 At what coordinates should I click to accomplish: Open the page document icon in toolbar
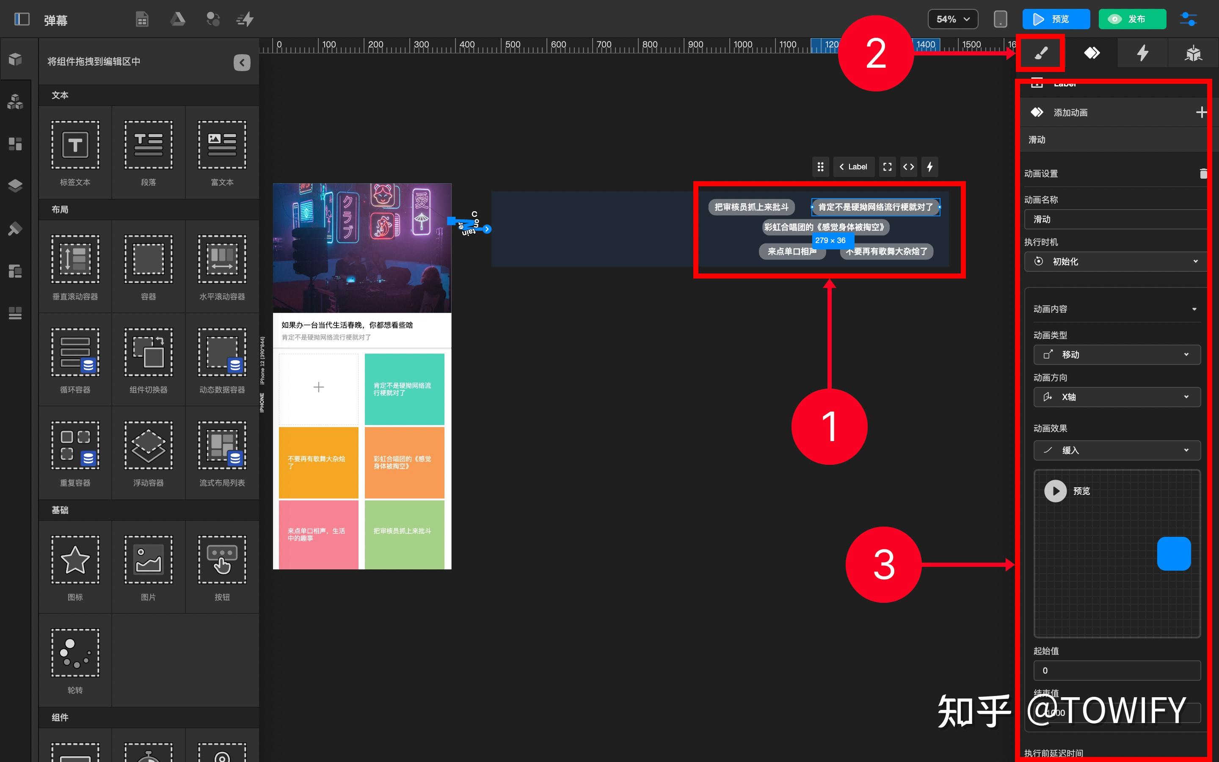click(x=142, y=19)
